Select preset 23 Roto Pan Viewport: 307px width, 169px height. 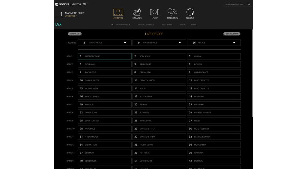pyautogui.click(x=159, y=112)
